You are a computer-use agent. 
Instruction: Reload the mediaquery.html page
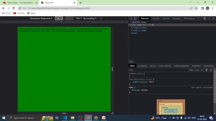pos(13,8)
